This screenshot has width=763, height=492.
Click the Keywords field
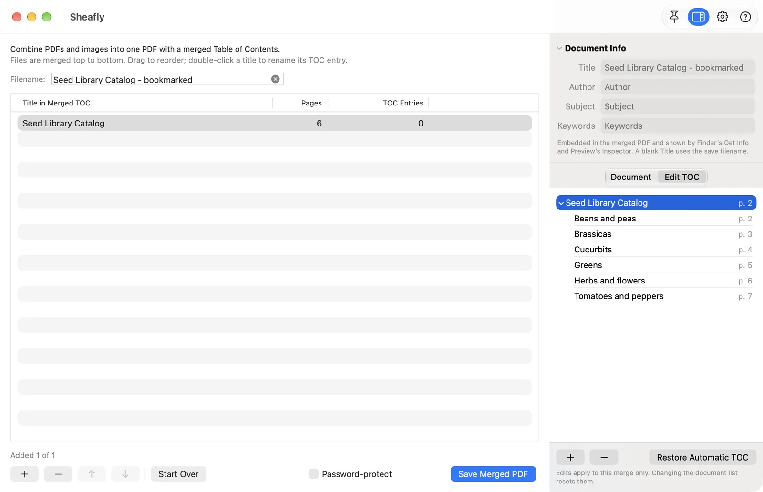coord(678,126)
